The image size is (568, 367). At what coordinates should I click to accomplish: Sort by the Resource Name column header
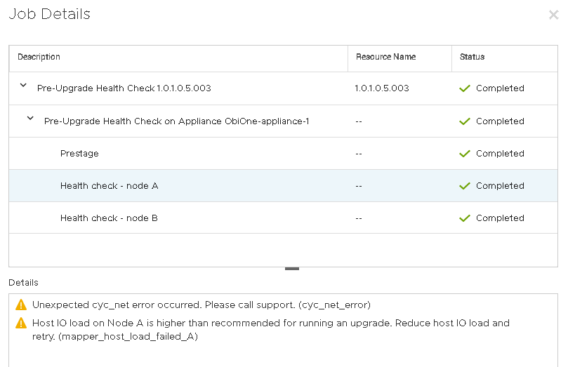point(385,57)
